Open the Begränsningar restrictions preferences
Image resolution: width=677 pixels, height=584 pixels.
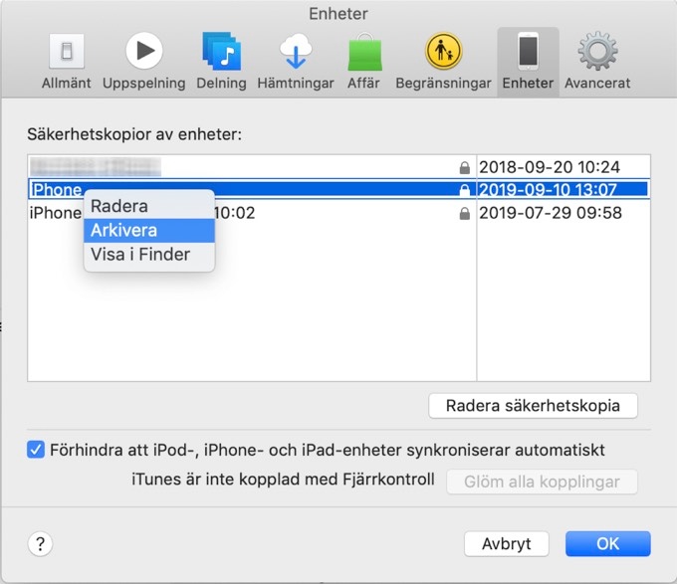(x=443, y=62)
